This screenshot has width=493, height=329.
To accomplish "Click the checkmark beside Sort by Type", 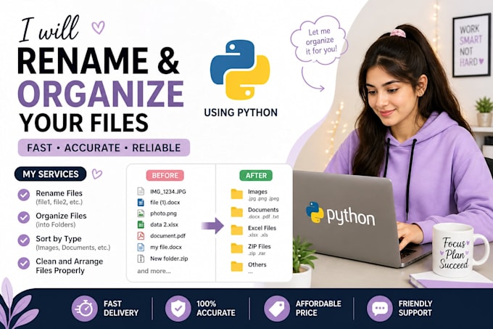I will (24, 240).
